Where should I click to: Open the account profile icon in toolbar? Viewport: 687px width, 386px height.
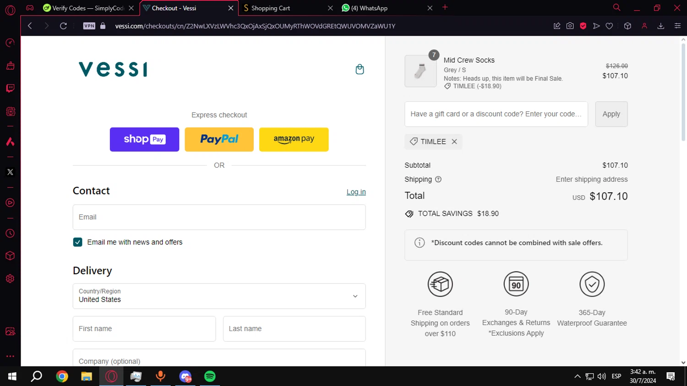(644, 26)
